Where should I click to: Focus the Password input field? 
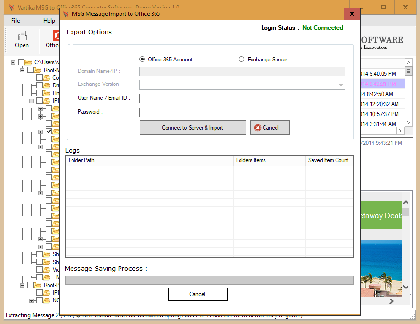242,112
